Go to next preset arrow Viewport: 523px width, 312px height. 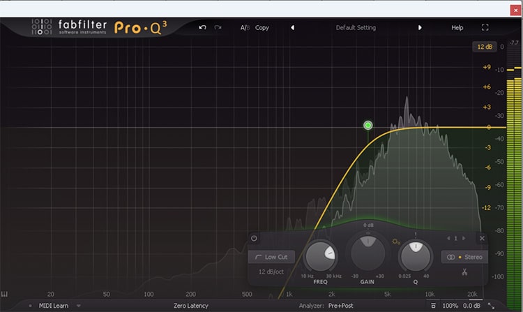click(x=420, y=27)
